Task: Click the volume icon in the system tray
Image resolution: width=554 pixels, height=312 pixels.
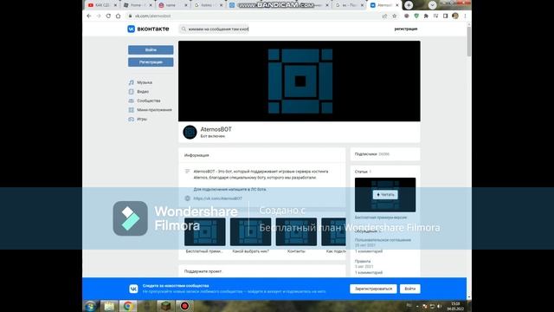Action: click(x=439, y=306)
